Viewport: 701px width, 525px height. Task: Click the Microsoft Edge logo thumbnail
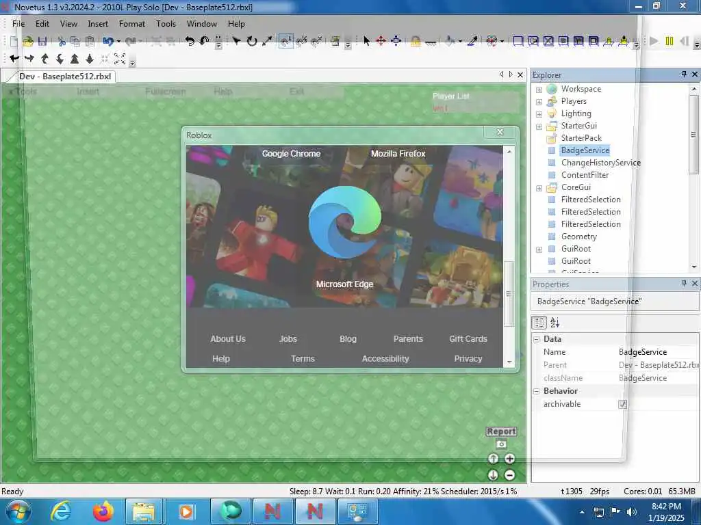(345, 222)
